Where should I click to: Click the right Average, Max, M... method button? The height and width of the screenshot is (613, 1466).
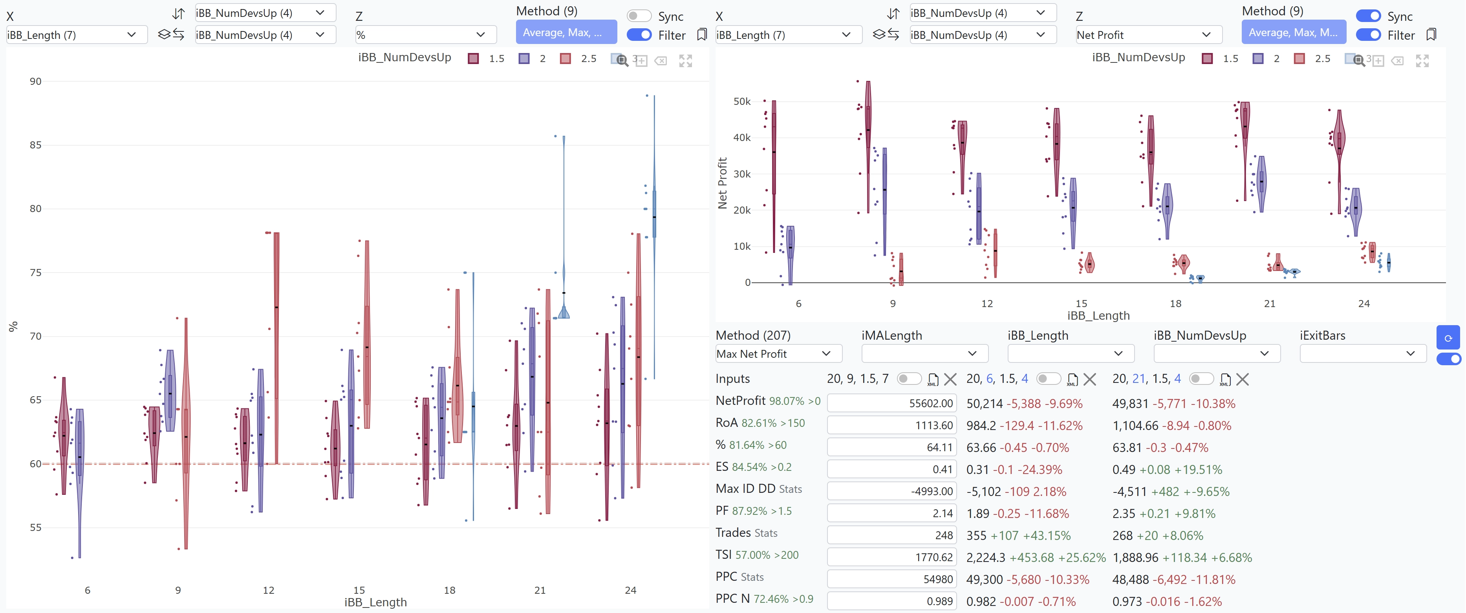1294,32
